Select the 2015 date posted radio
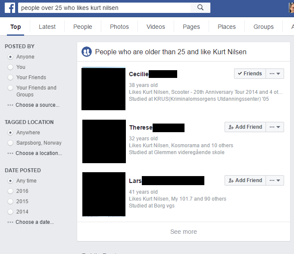This screenshot has height=254, width=294. 10,201
